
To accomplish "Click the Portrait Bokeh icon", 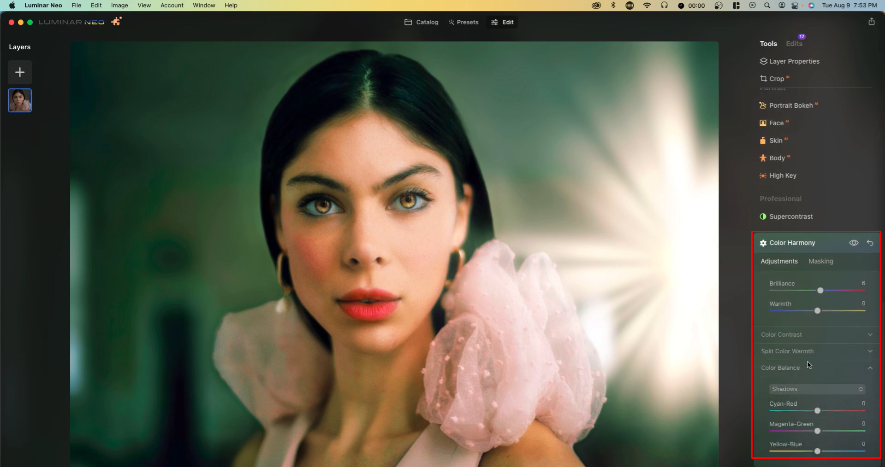I will point(763,105).
